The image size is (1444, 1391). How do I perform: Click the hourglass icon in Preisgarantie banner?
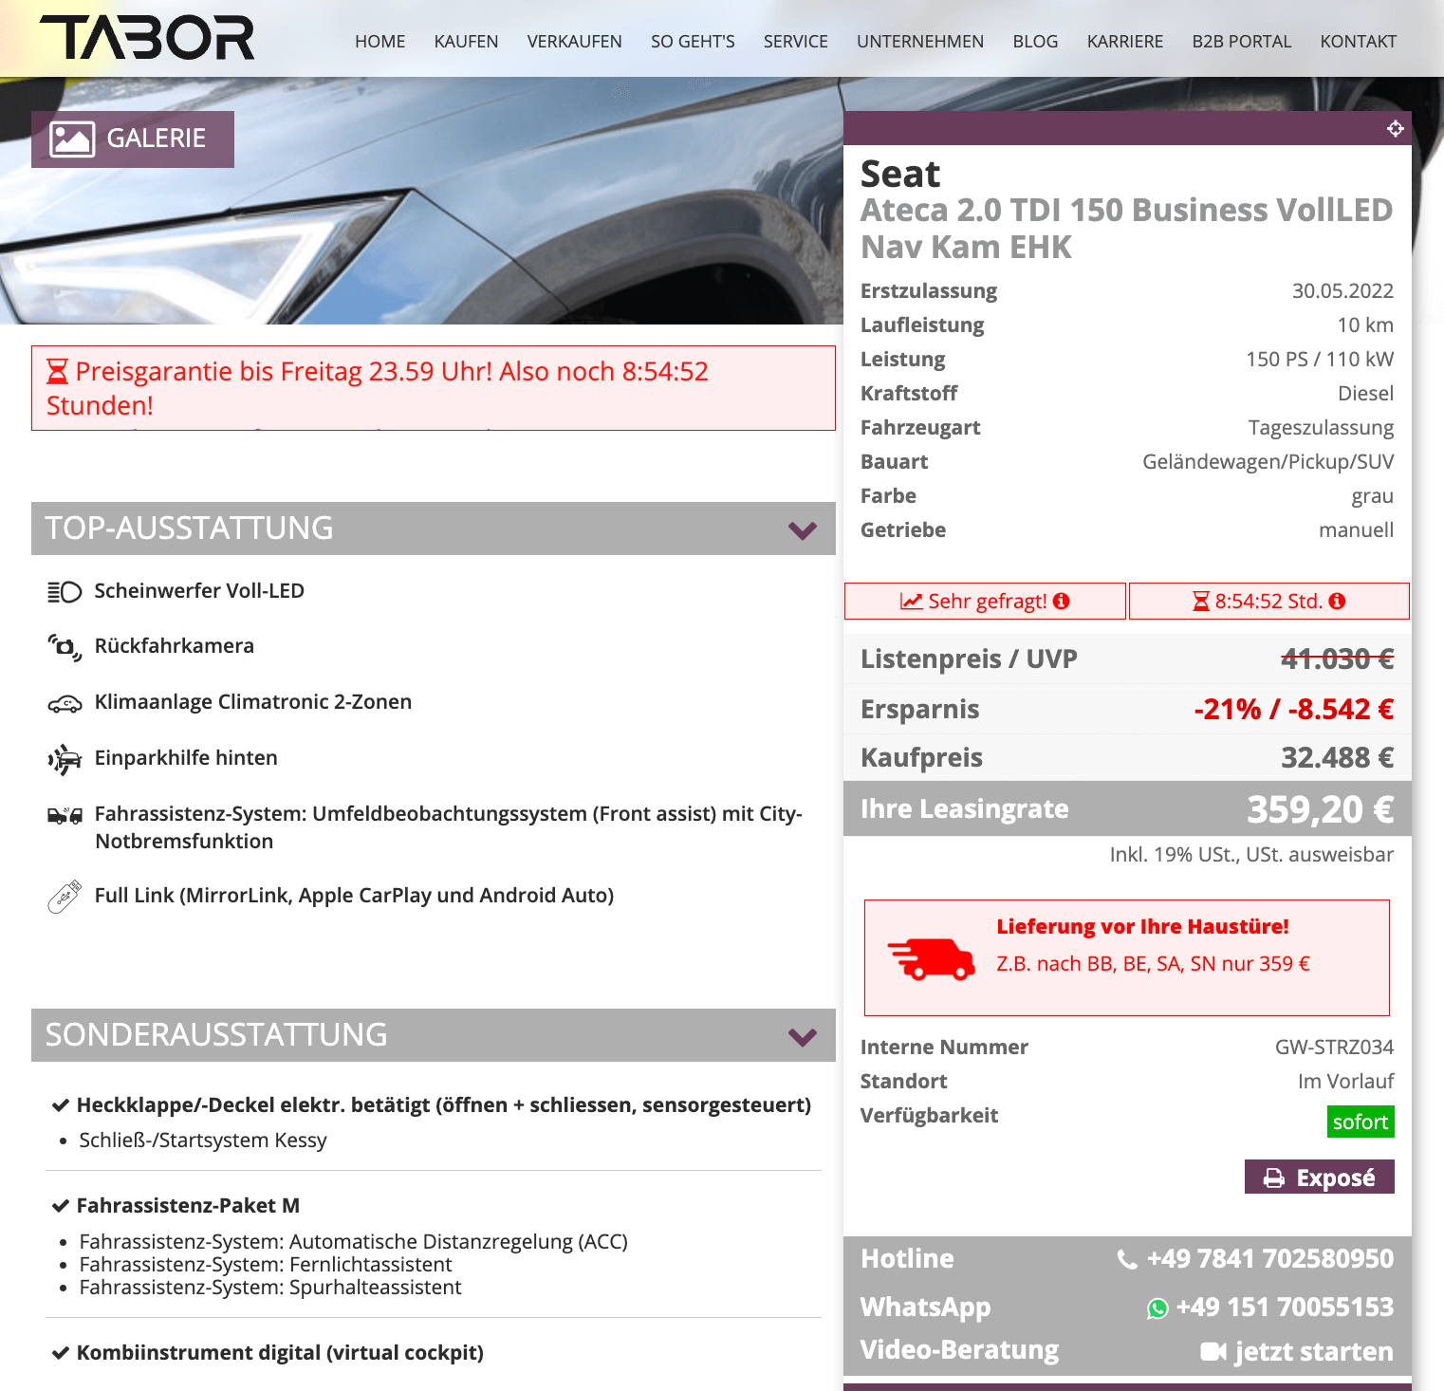pos(58,371)
